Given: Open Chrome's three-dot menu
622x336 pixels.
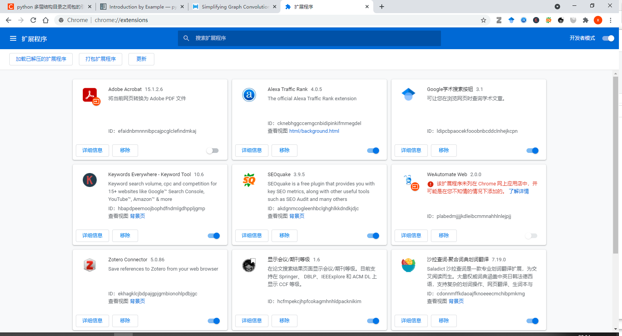Looking at the screenshot, I should tap(610, 20).
